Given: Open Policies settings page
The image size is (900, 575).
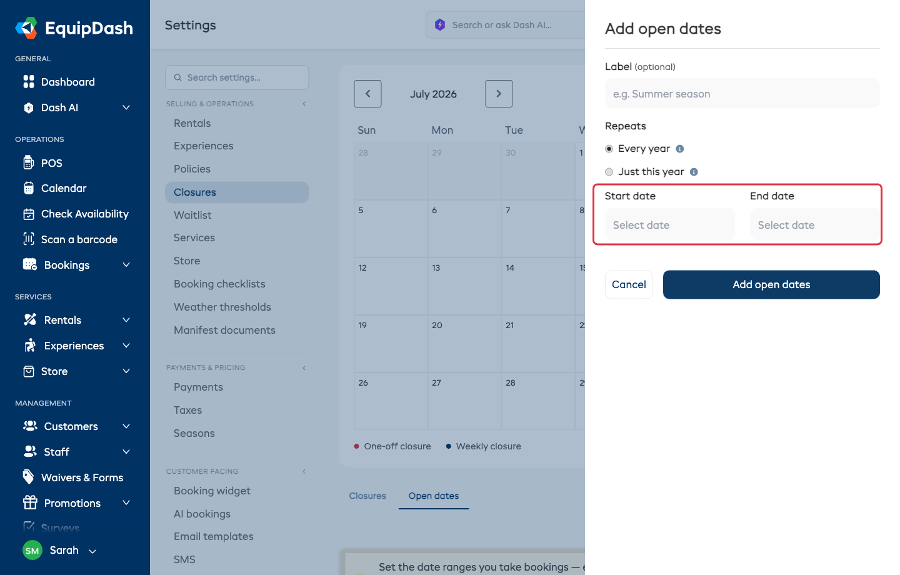Looking at the screenshot, I should click(x=192, y=169).
